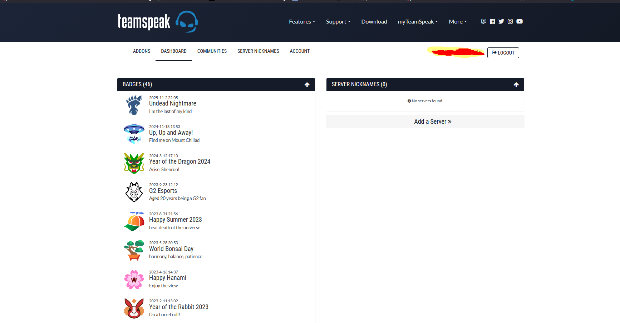Image resolution: width=620 pixels, height=323 pixels.
Task: Open the Support dropdown menu
Action: [338, 22]
